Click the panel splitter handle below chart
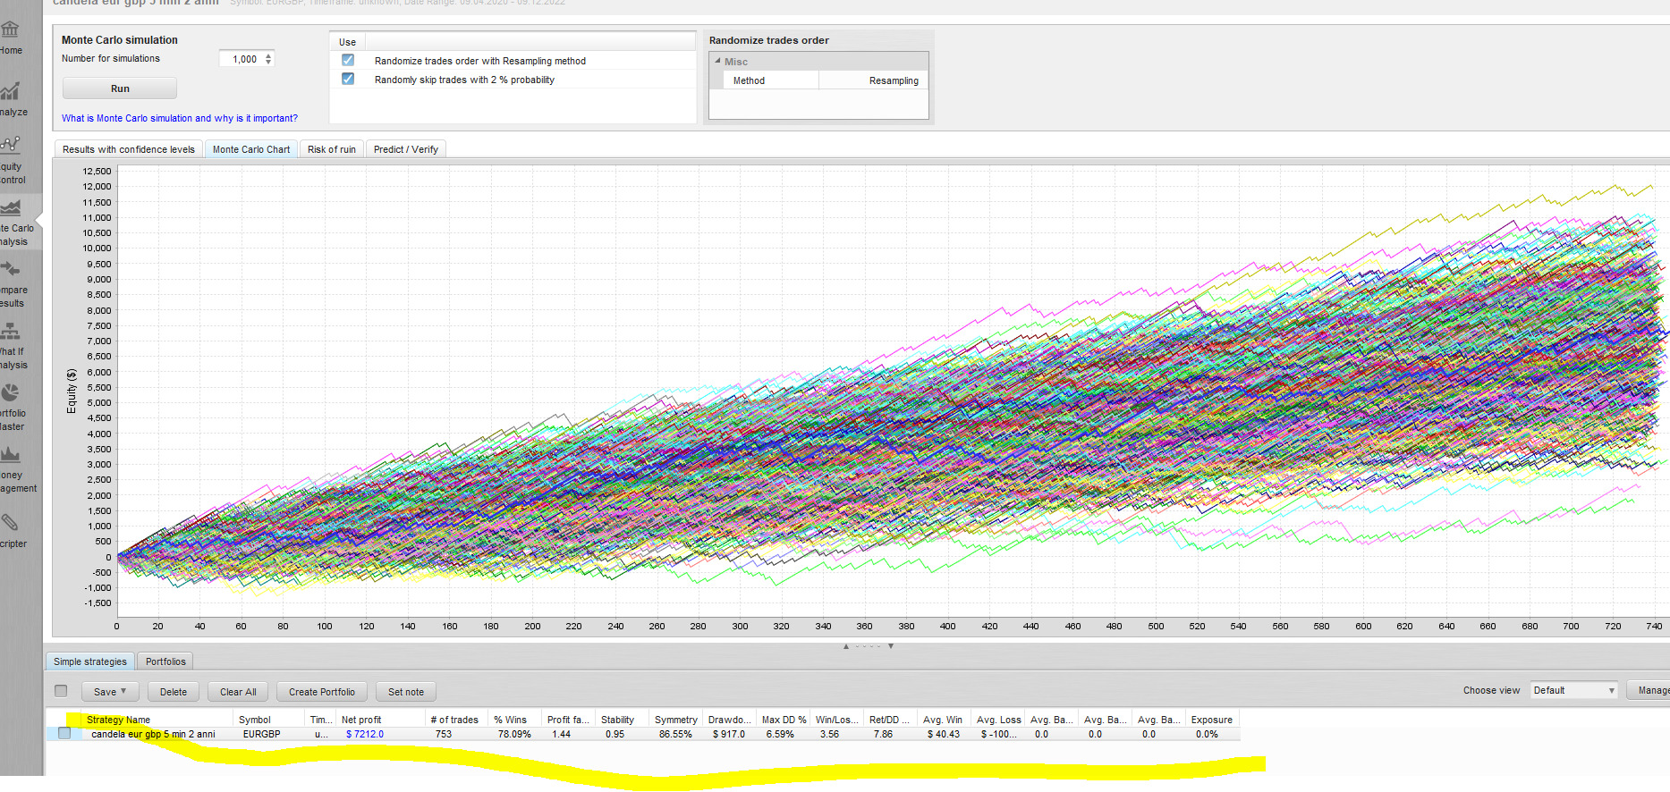Viewport: 1670px width, 792px height. point(868,645)
